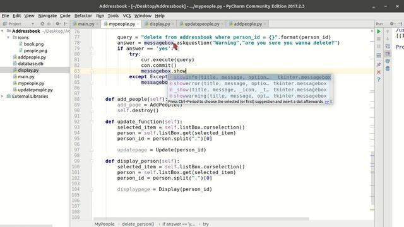Click the Stop process icon in Run panel

point(379,39)
